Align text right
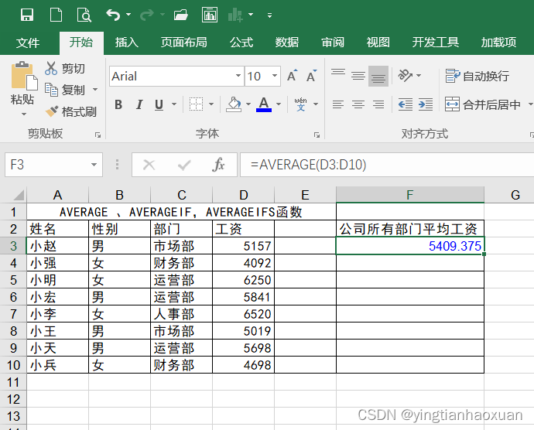The image size is (534, 430). pos(378,104)
